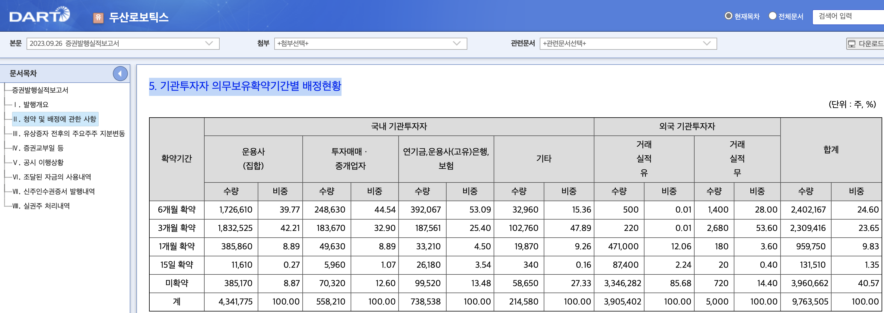Open Ⅳ. 증권교부일 등 section
Image resolution: width=884 pixels, height=313 pixels.
(38, 148)
